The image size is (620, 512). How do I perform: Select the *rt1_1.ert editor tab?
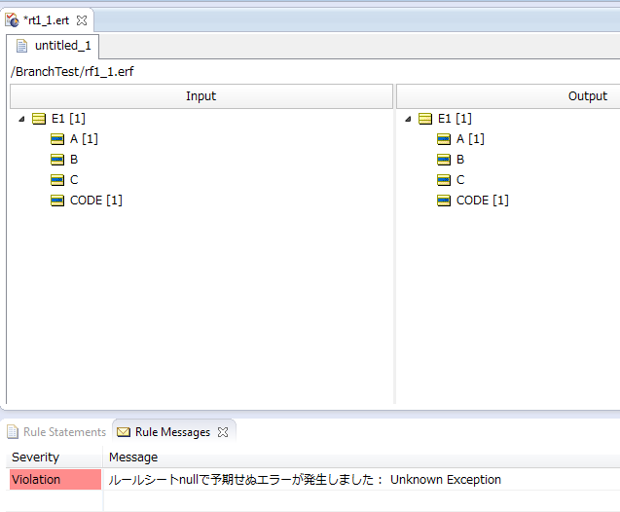(47, 20)
